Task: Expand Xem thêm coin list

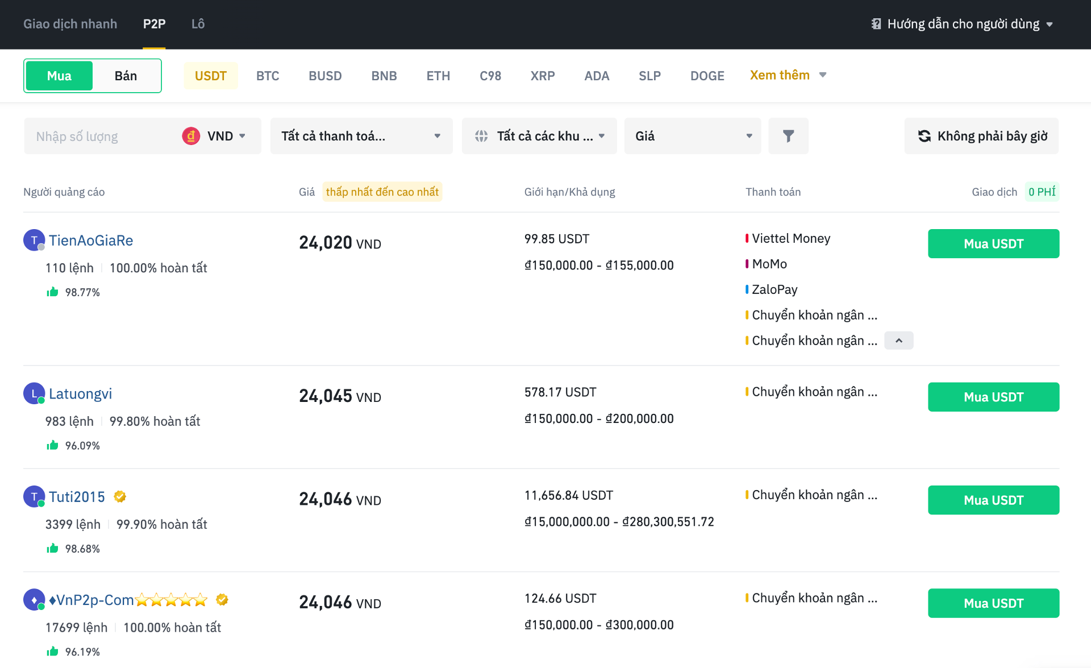Action: coord(788,75)
